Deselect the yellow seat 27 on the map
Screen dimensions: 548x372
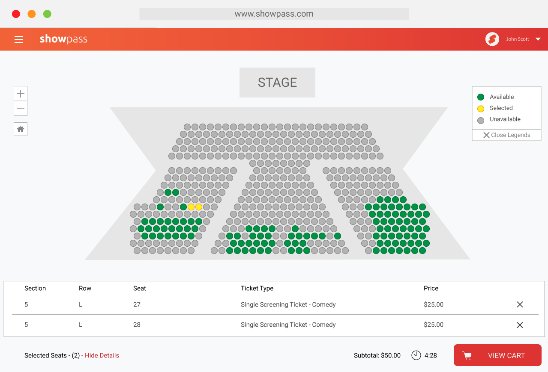pos(191,207)
